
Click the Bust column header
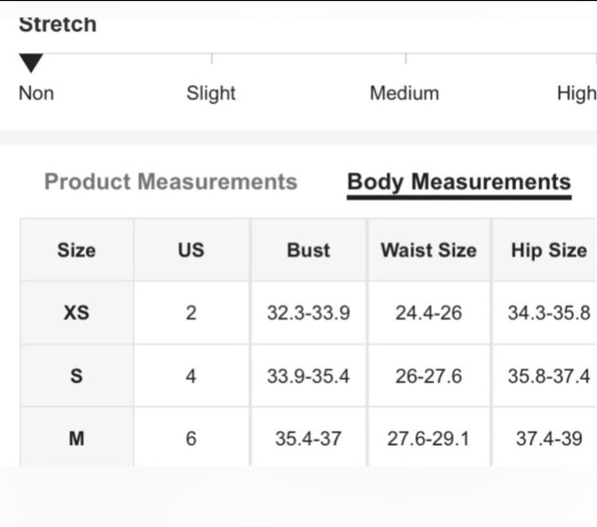pyautogui.click(x=308, y=250)
